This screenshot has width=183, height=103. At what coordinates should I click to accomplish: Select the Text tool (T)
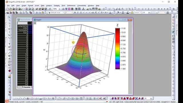(9, 44)
